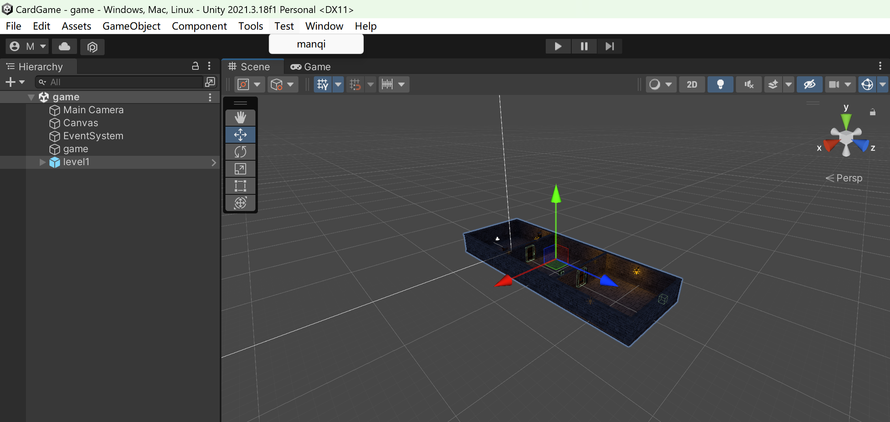Open Unity version control icon

pos(92,47)
